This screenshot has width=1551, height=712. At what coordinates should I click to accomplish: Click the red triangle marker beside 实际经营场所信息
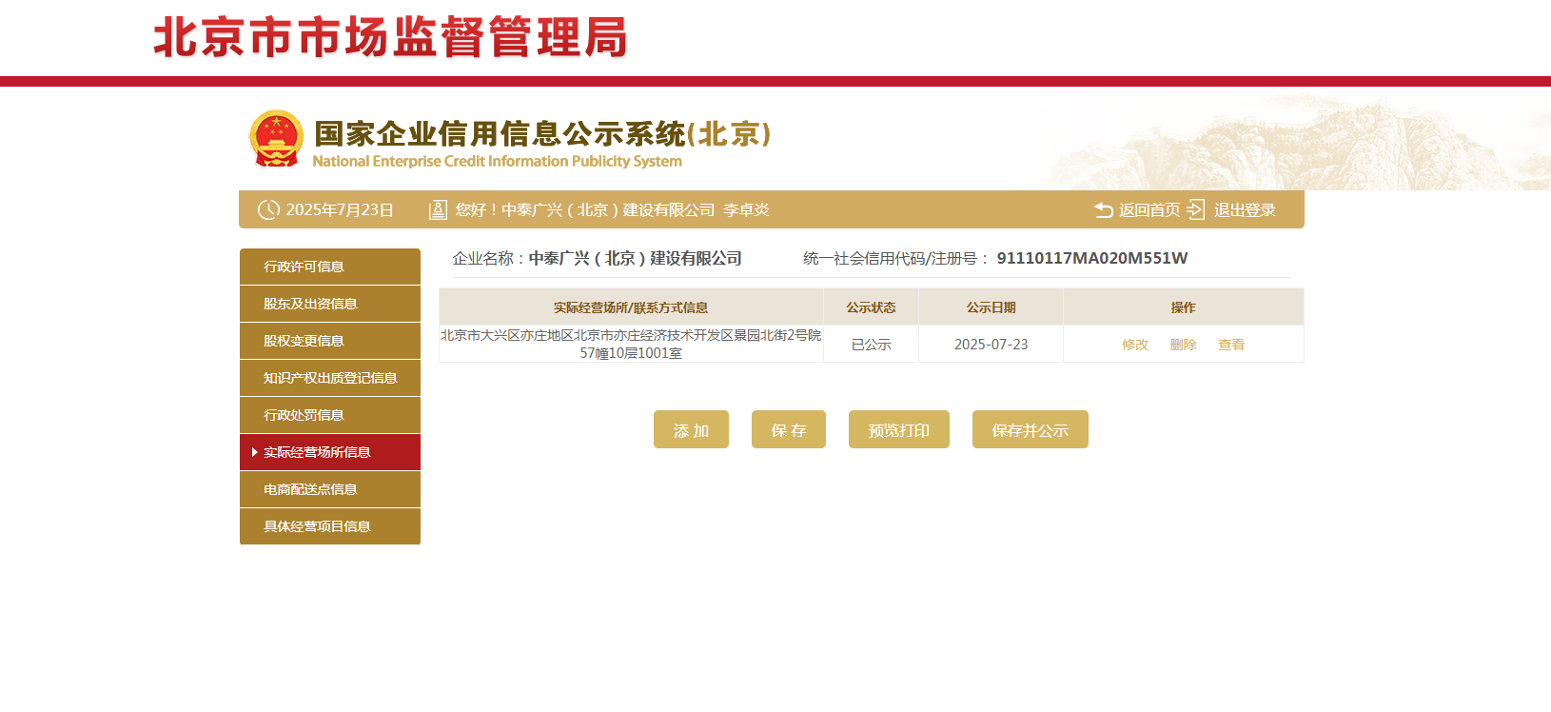click(254, 452)
